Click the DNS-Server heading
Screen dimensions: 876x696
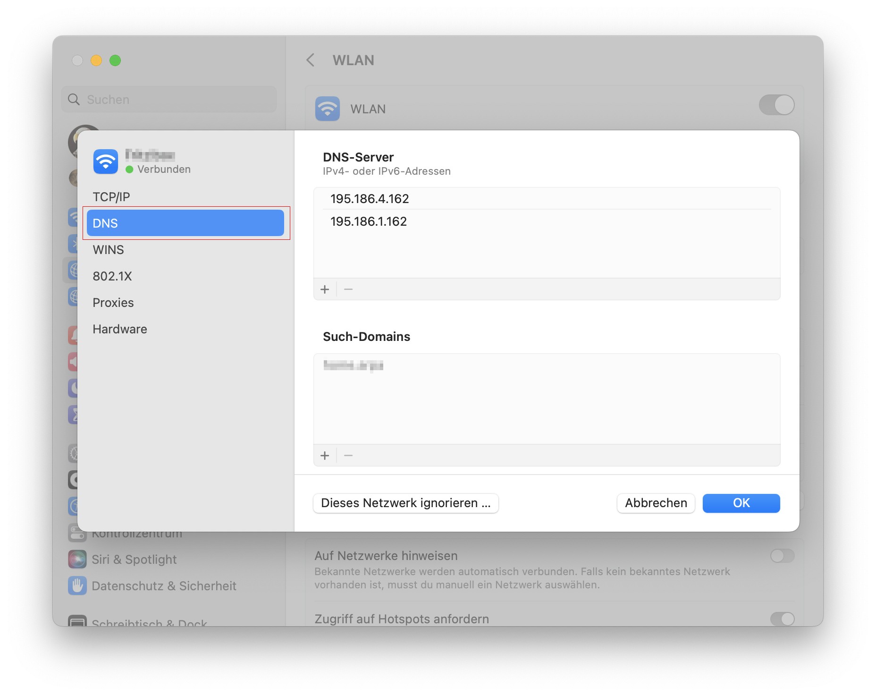click(x=358, y=157)
